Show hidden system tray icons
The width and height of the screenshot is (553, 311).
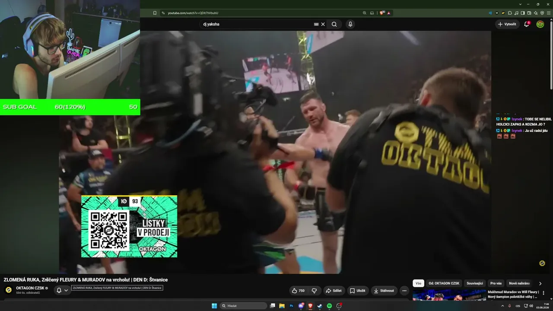[502, 306]
